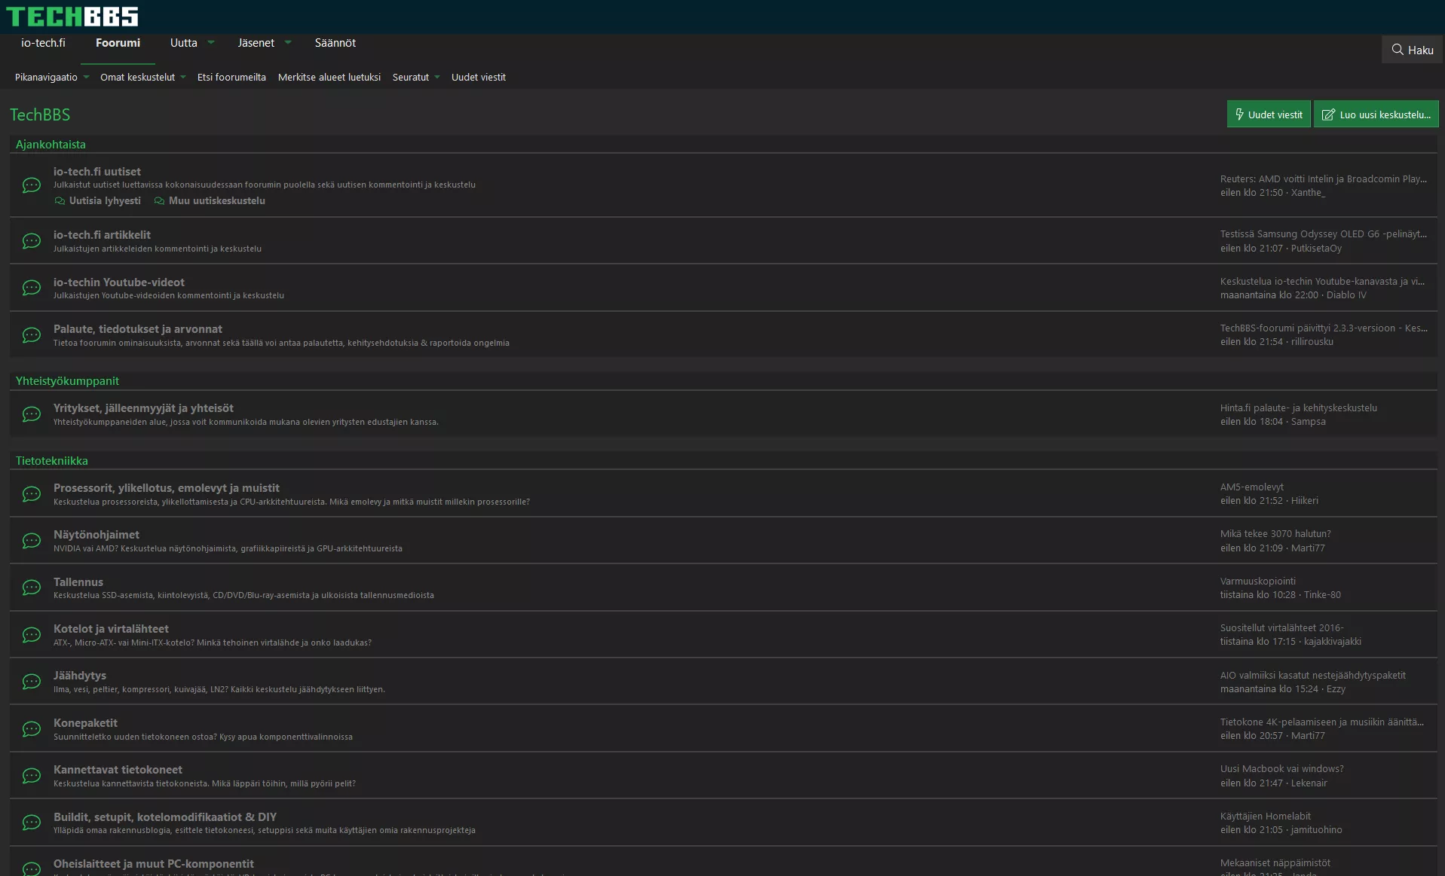Click the Tallennus forum chat icon
The image size is (1445, 876).
tap(32, 588)
